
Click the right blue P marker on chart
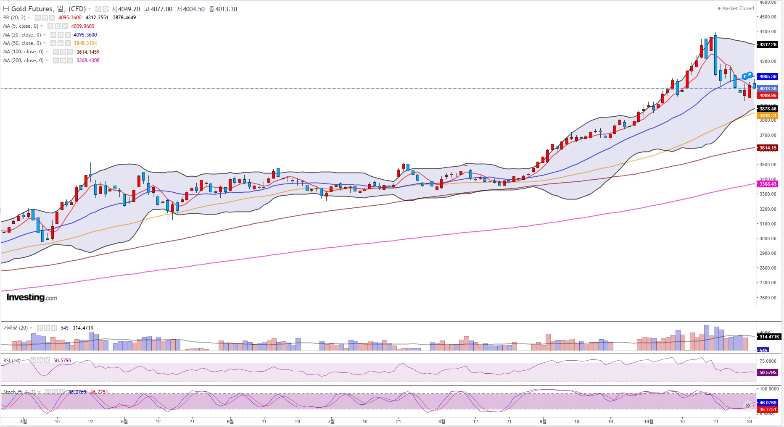pyautogui.click(x=750, y=75)
